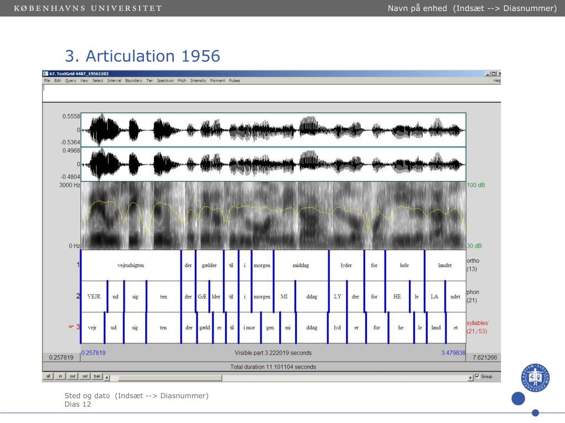The height and width of the screenshot is (423, 565).
Task: Open the View menu
Action: [84, 80]
